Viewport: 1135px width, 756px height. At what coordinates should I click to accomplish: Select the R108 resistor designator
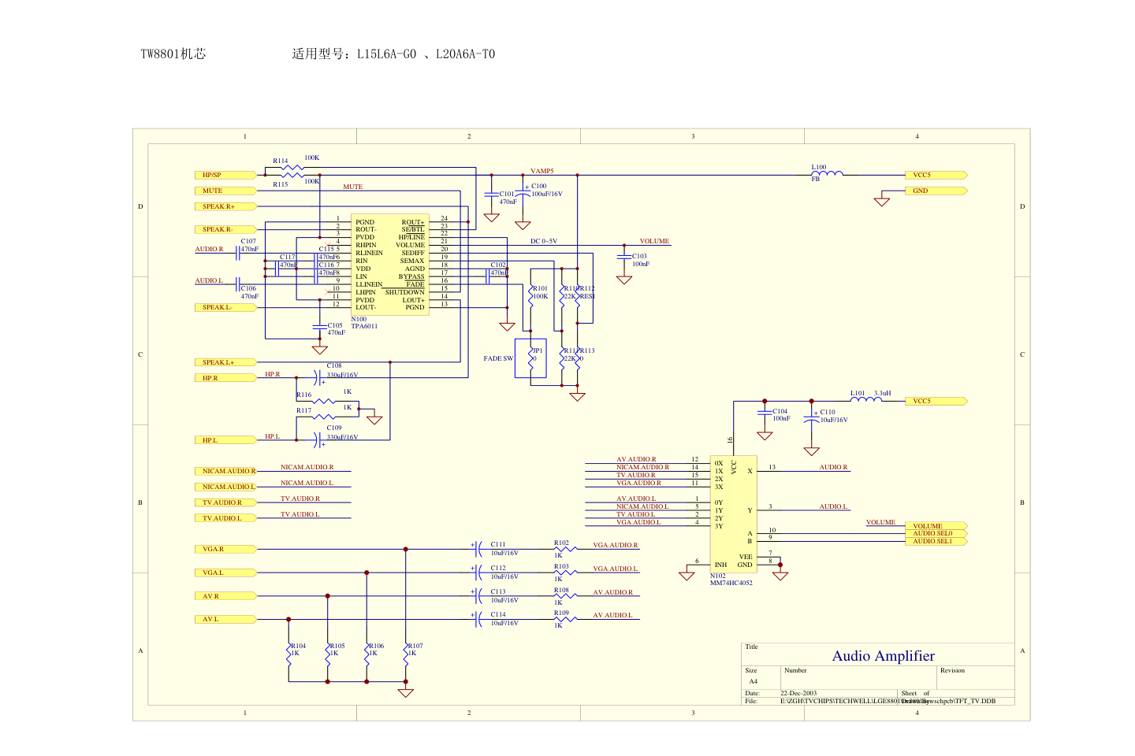point(561,590)
